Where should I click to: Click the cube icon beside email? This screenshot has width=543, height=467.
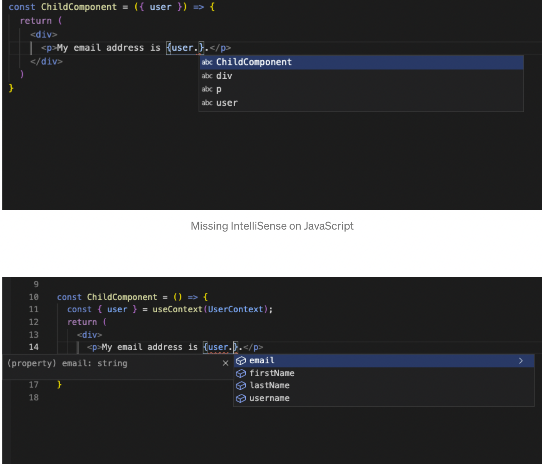pyautogui.click(x=241, y=361)
